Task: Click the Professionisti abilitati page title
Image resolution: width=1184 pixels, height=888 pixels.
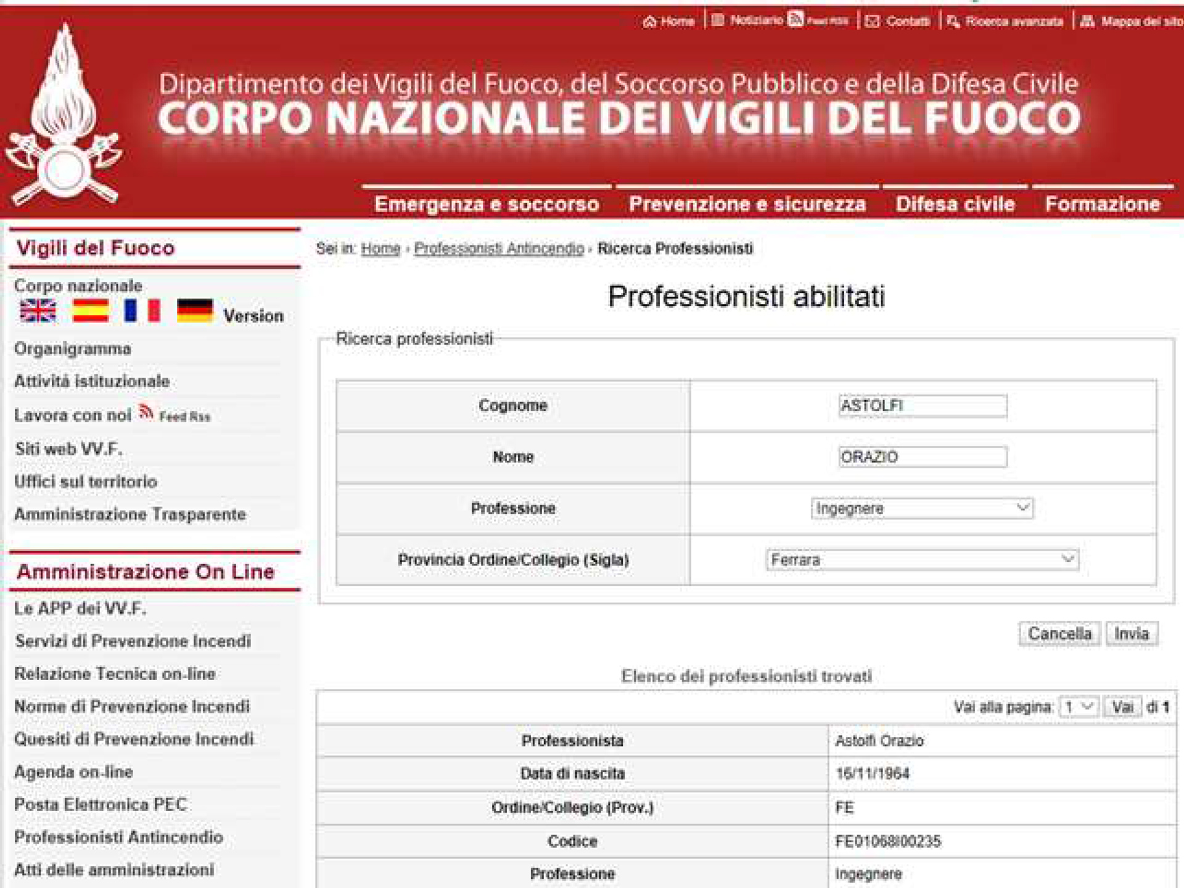Action: point(746,296)
